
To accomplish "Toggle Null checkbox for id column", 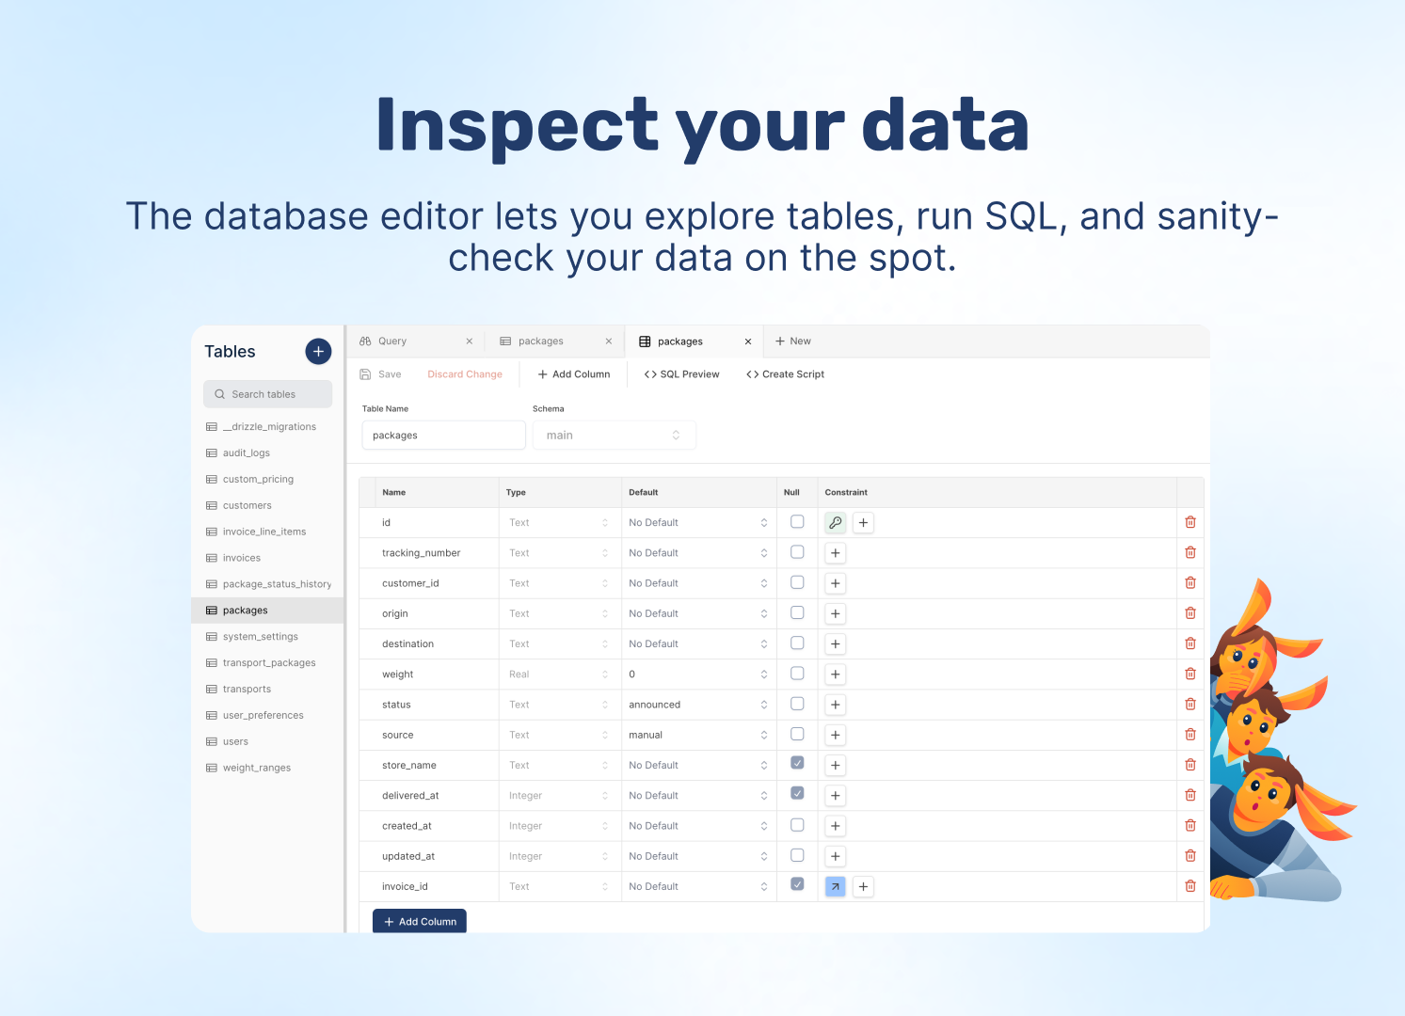I will tap(797, 521).
